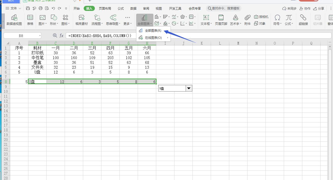Choose 在线图表(O) from dropdown menu

(x=153, y=38)
